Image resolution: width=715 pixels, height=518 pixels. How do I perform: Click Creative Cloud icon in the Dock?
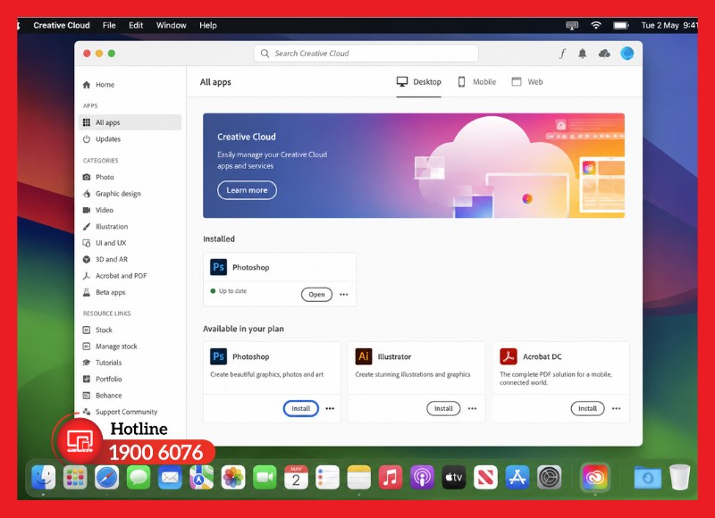[x=594, y=478]
